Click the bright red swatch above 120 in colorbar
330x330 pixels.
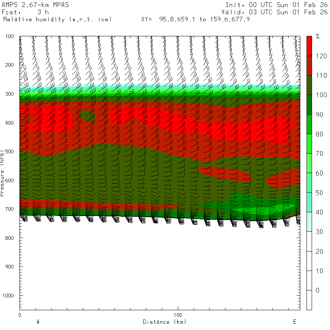309,46
